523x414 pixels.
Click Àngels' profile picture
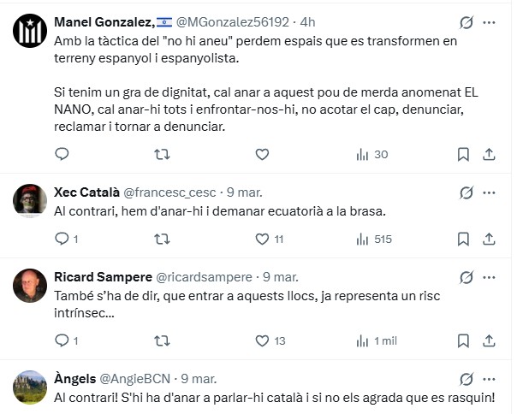30,388
